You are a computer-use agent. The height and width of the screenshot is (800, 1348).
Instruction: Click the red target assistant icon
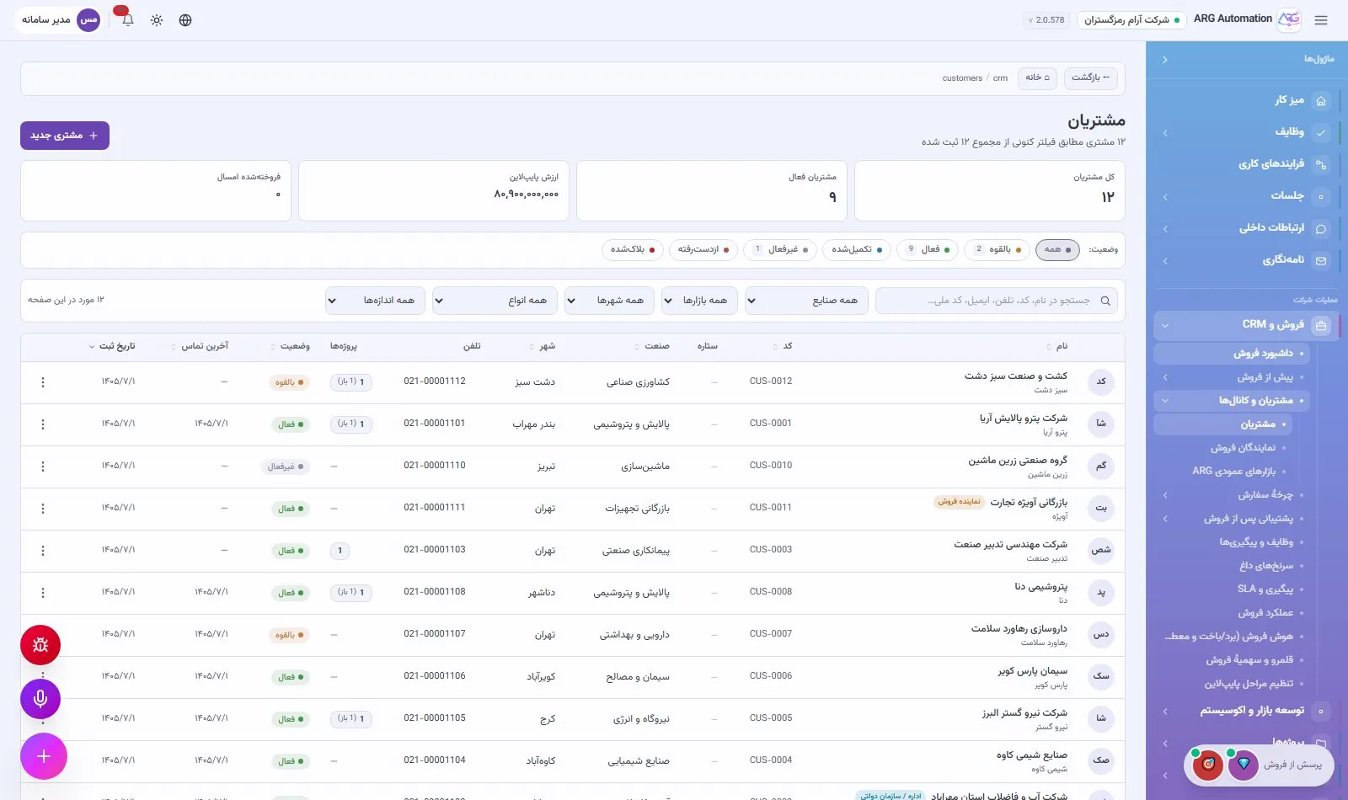pos(1208,764)
